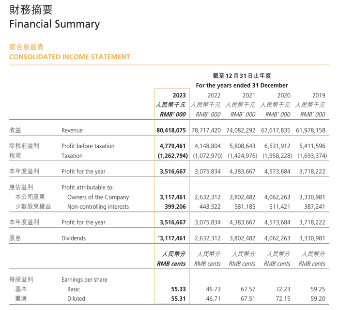Viewport: 339px width, 310px height.
Task: Click the Financial Summary heading
Action: (54, 24)
